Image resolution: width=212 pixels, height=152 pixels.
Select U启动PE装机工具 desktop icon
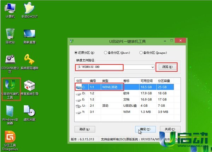10,89
